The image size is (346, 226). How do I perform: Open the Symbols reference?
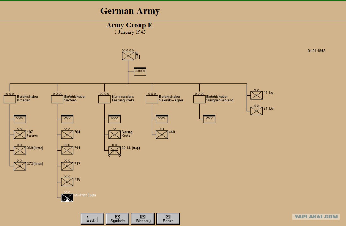[118, 219]
